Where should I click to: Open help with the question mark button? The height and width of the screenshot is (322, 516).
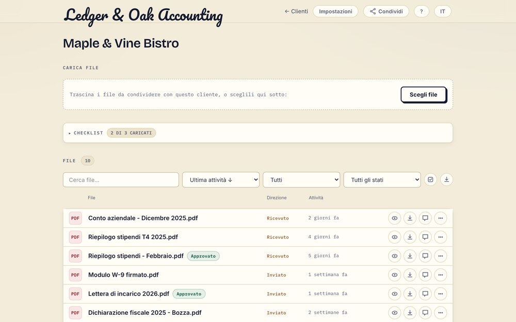coord(421,11)
